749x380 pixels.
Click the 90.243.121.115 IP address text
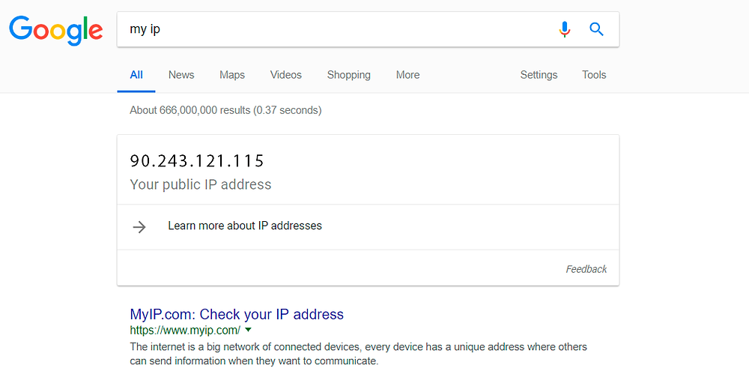point(197,161)
